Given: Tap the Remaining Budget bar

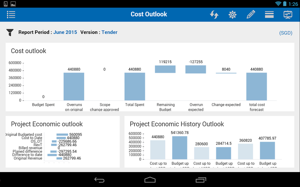Looking at the screenshot, I should 165,69.
